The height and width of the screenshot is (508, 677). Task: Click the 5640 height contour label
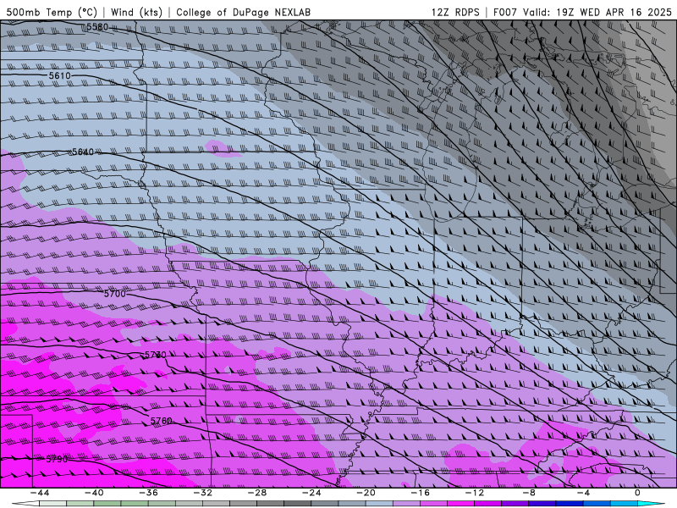[82, 152]
